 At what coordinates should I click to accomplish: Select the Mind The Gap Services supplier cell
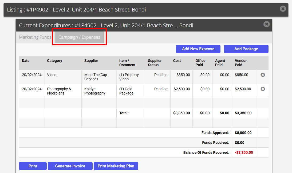pyautogui.click(x=99, y=77)
